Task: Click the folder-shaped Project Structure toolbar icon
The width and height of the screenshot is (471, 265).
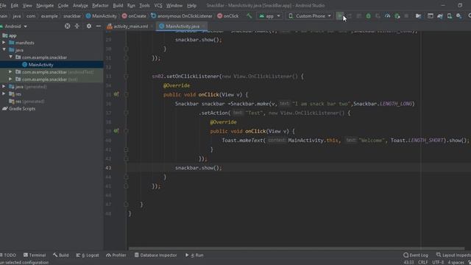Action: (x=418, y=16)
